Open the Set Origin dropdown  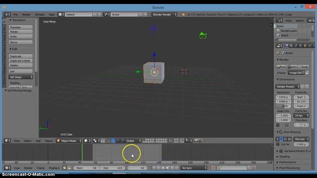click(20, 77)
